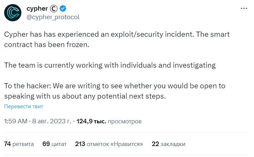
Task: Open the 1:59 AM timestamp link
Action: coord(16,121)
